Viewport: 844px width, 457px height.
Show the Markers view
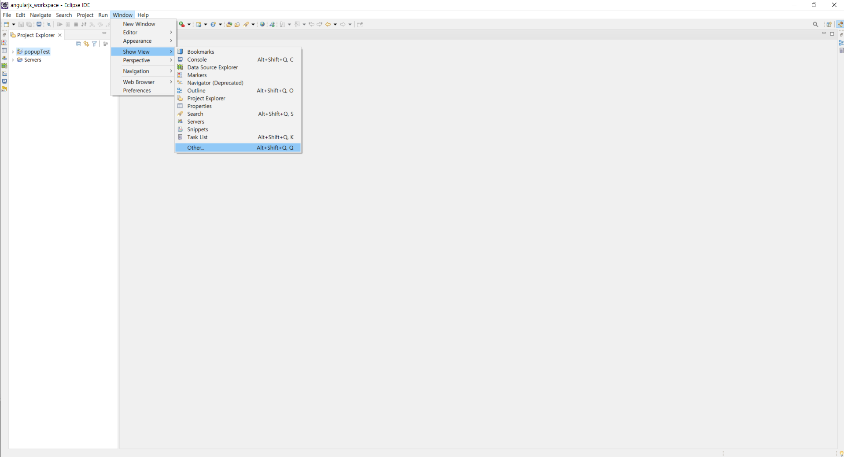tap(238, 75)
